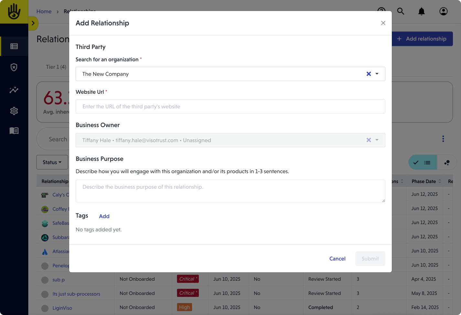Cancel the Add Relationship dialog
Image resolution: width=461 pixels, height=315 pixels.
pos(337,259)
